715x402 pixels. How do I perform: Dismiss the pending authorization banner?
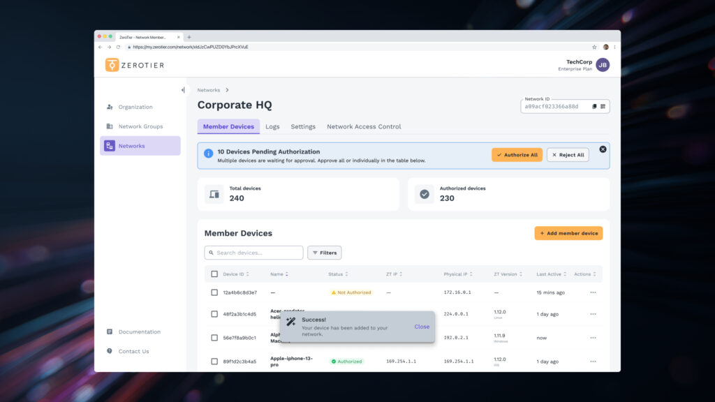[602, 149]
